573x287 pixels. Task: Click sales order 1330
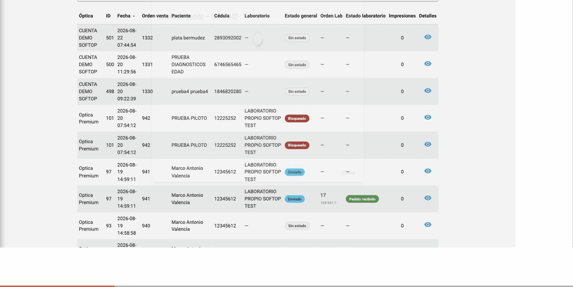pos(147,92)
